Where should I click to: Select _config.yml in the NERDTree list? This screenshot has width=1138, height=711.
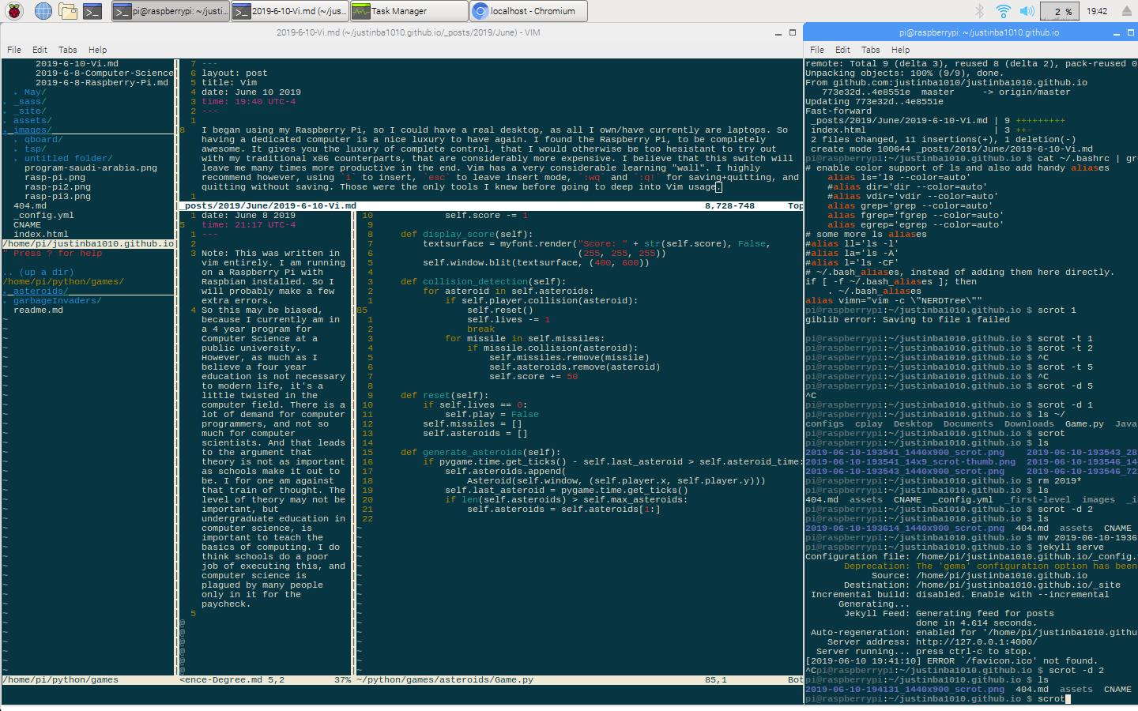43,215
